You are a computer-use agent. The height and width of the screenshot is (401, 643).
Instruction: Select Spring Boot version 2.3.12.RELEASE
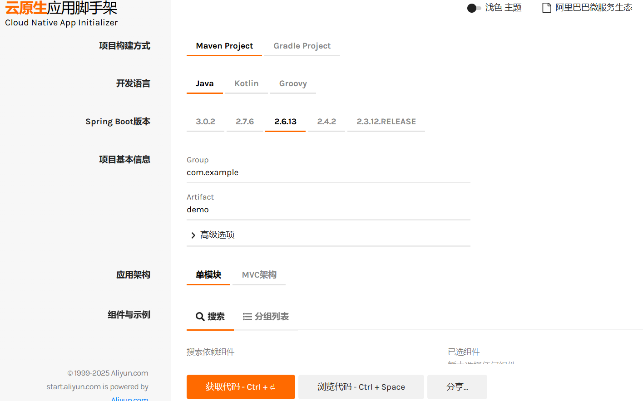point(386,122)
